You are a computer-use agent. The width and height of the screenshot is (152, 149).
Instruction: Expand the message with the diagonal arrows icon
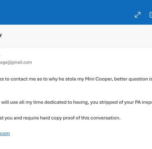[x=137, y=15]
